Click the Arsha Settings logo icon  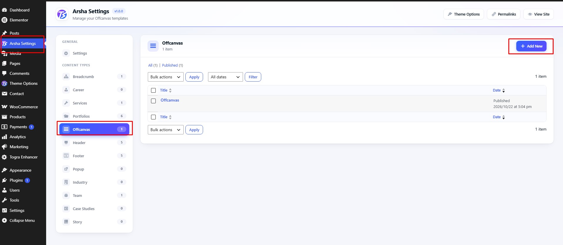[x=62, y=14]
